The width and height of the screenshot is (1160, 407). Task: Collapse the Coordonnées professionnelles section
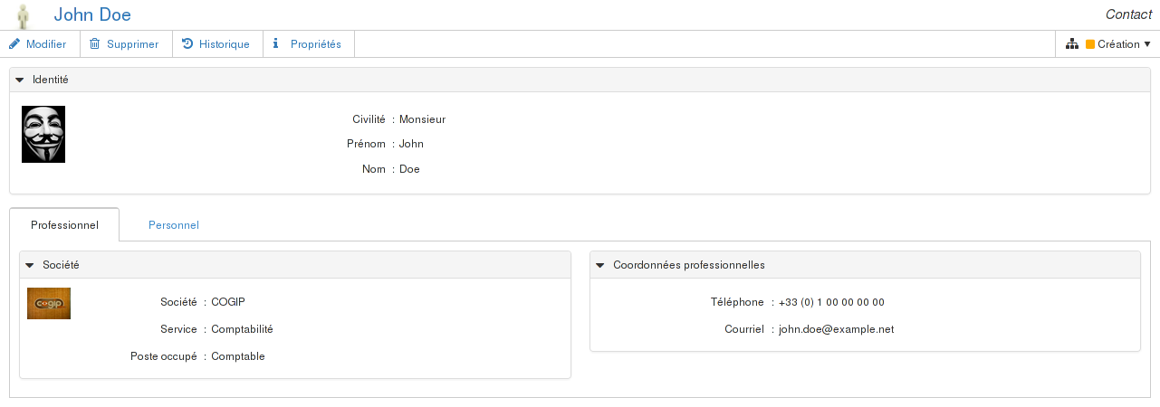point(600,265)
